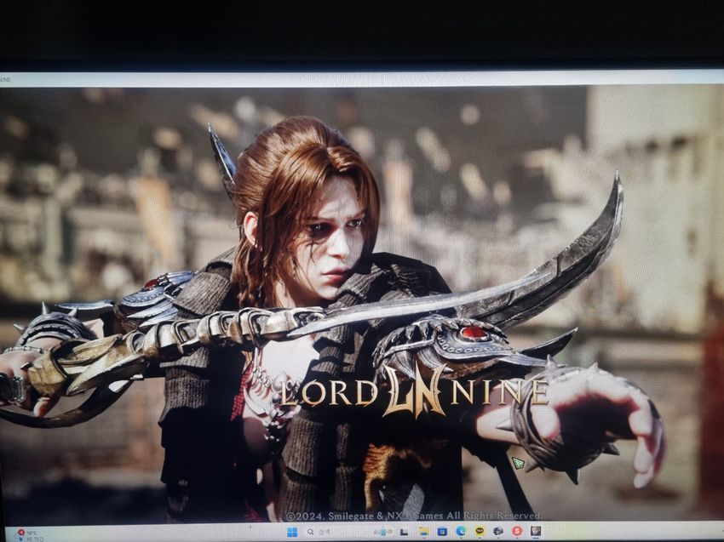Viewport: 724px width, 542px height.
Task: Open the Windows Start menu
Action: point(292,532)
